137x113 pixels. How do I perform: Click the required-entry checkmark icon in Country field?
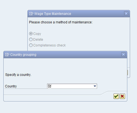pyautogui.click(x=50, y=86)
